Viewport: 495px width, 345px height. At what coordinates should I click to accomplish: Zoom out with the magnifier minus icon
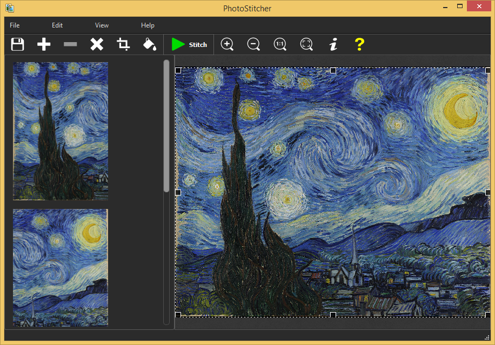[x=253, y=44]
